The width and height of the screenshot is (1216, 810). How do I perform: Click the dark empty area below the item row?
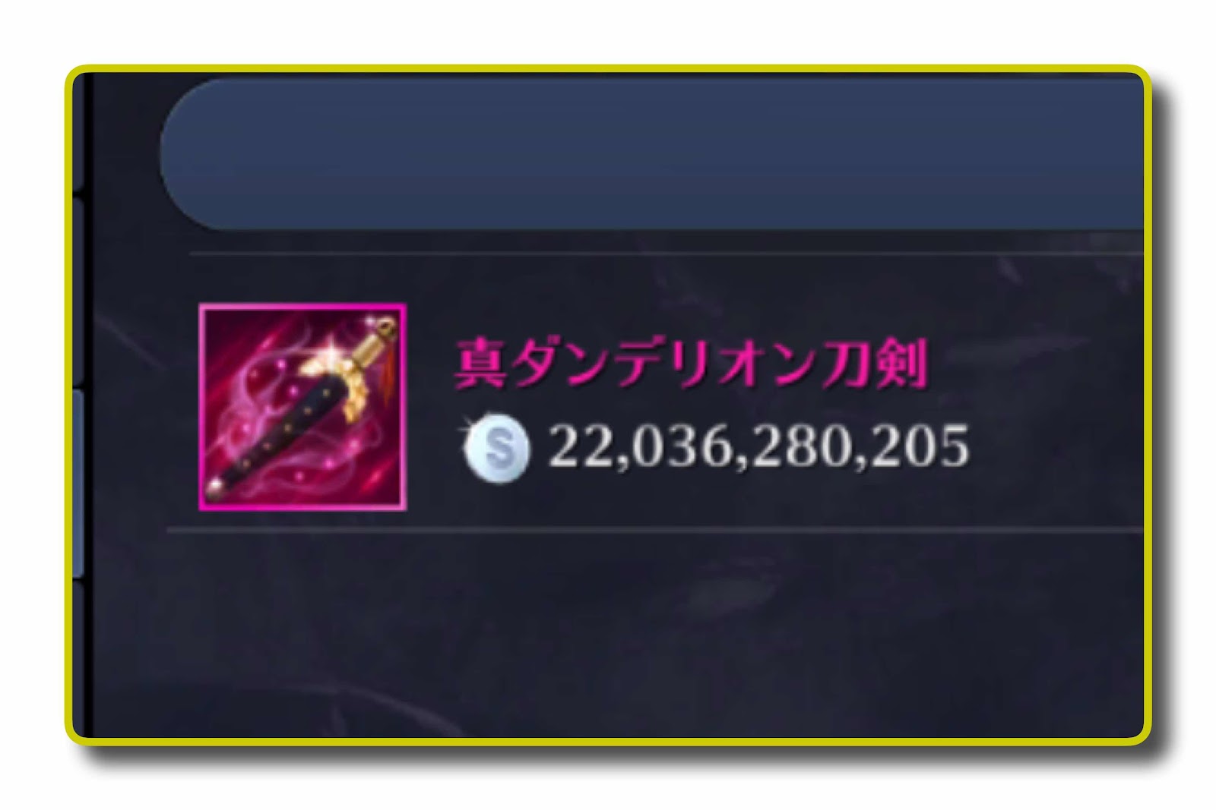click(x=616, y=634)
